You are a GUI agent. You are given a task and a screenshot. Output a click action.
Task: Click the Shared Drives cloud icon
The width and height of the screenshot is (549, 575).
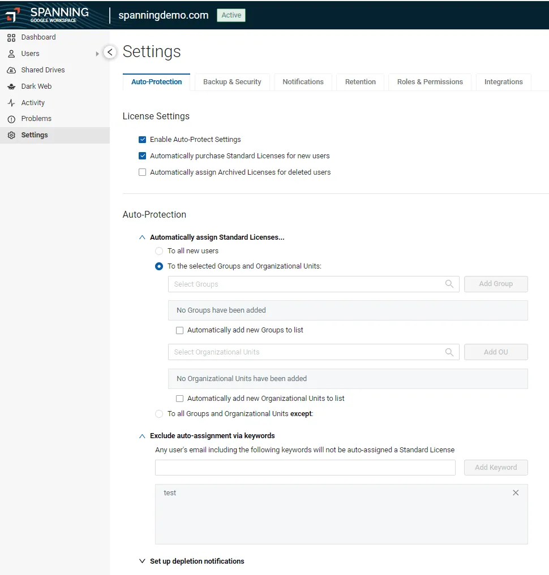[x=11, y=70]
